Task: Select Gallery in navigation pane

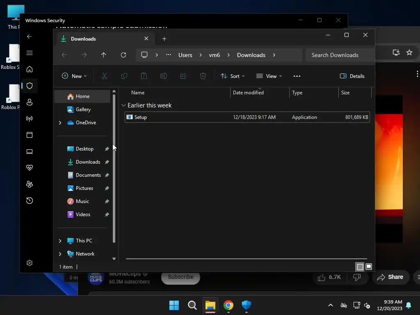Action: [x=82, y=110]
